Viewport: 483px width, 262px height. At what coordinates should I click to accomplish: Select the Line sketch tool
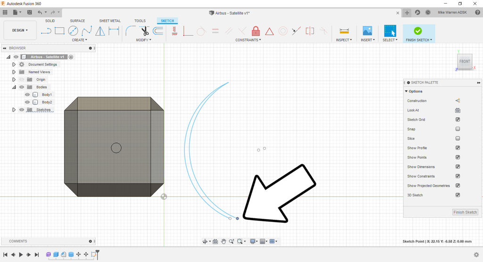[46, 31]
